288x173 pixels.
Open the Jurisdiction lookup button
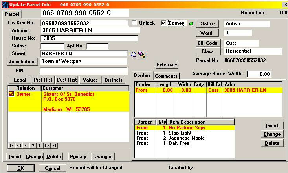click(x=22, y=62)
